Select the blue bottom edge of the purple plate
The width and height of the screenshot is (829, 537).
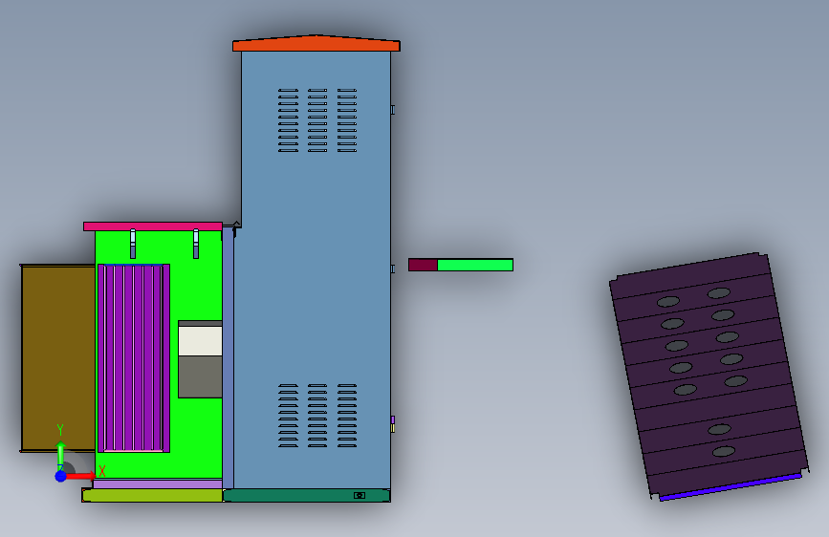tap(731, 487)
